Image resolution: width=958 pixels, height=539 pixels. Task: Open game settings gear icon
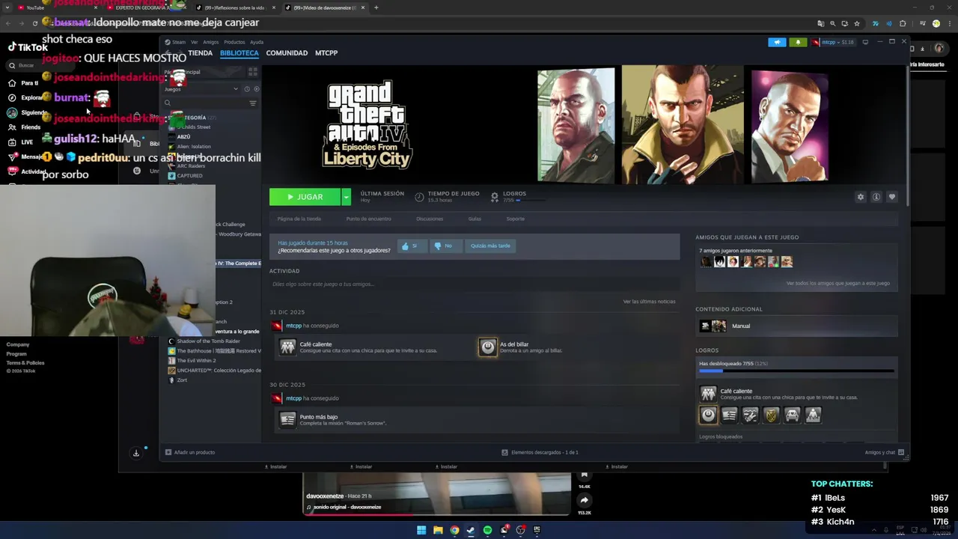point(860,197)
